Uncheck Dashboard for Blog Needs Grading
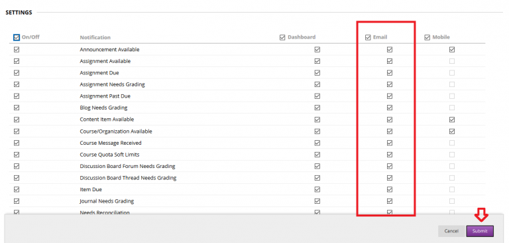 (317, 108)
